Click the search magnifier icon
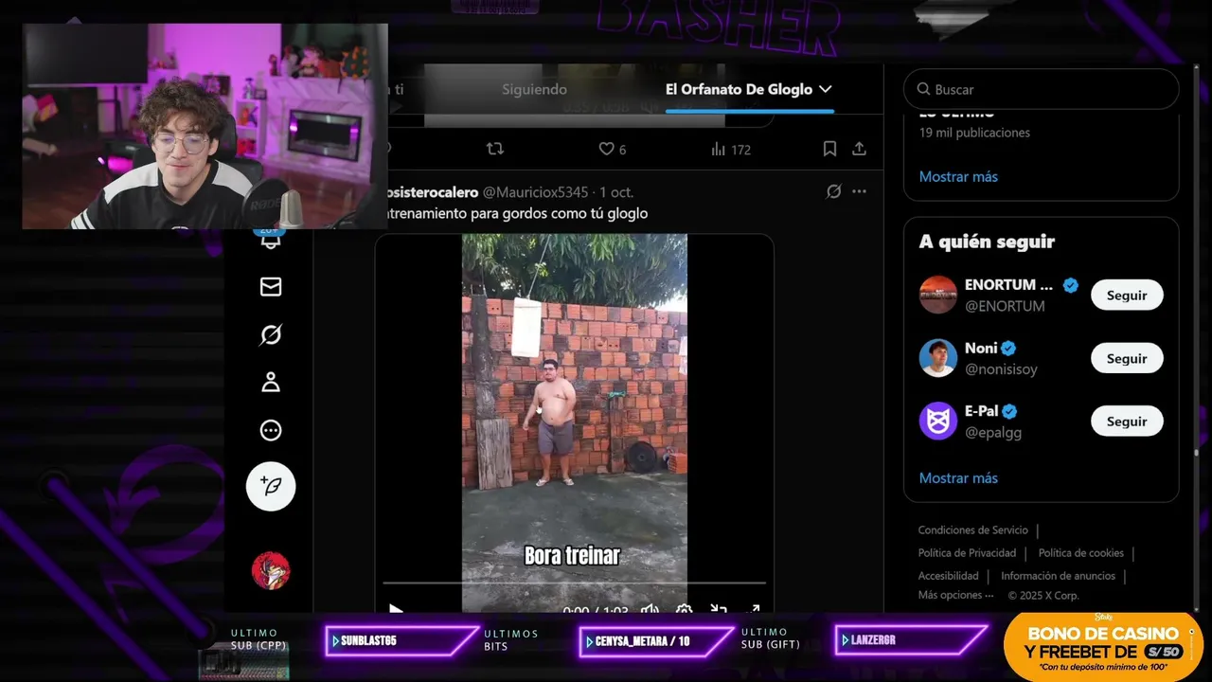Image resolution: width=1212 pixels, height=682 pixels. coord(923,89)
